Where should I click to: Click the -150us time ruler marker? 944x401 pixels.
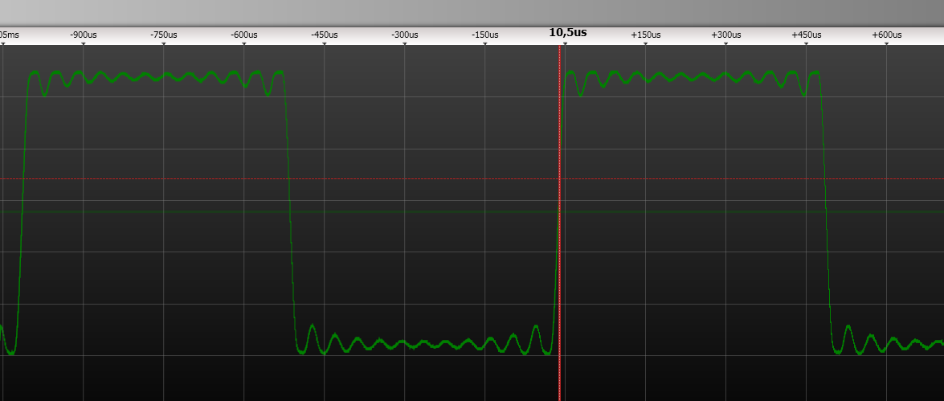point(484,35)
